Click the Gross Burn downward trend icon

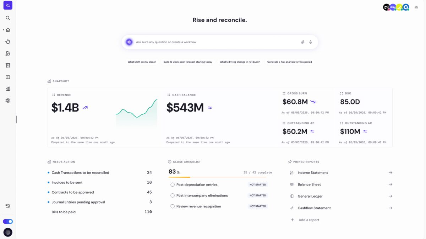point(313,102)
